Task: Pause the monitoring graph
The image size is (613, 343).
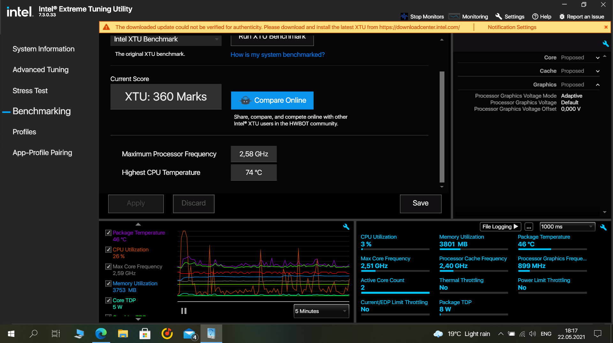Action: tap(184, 311)
